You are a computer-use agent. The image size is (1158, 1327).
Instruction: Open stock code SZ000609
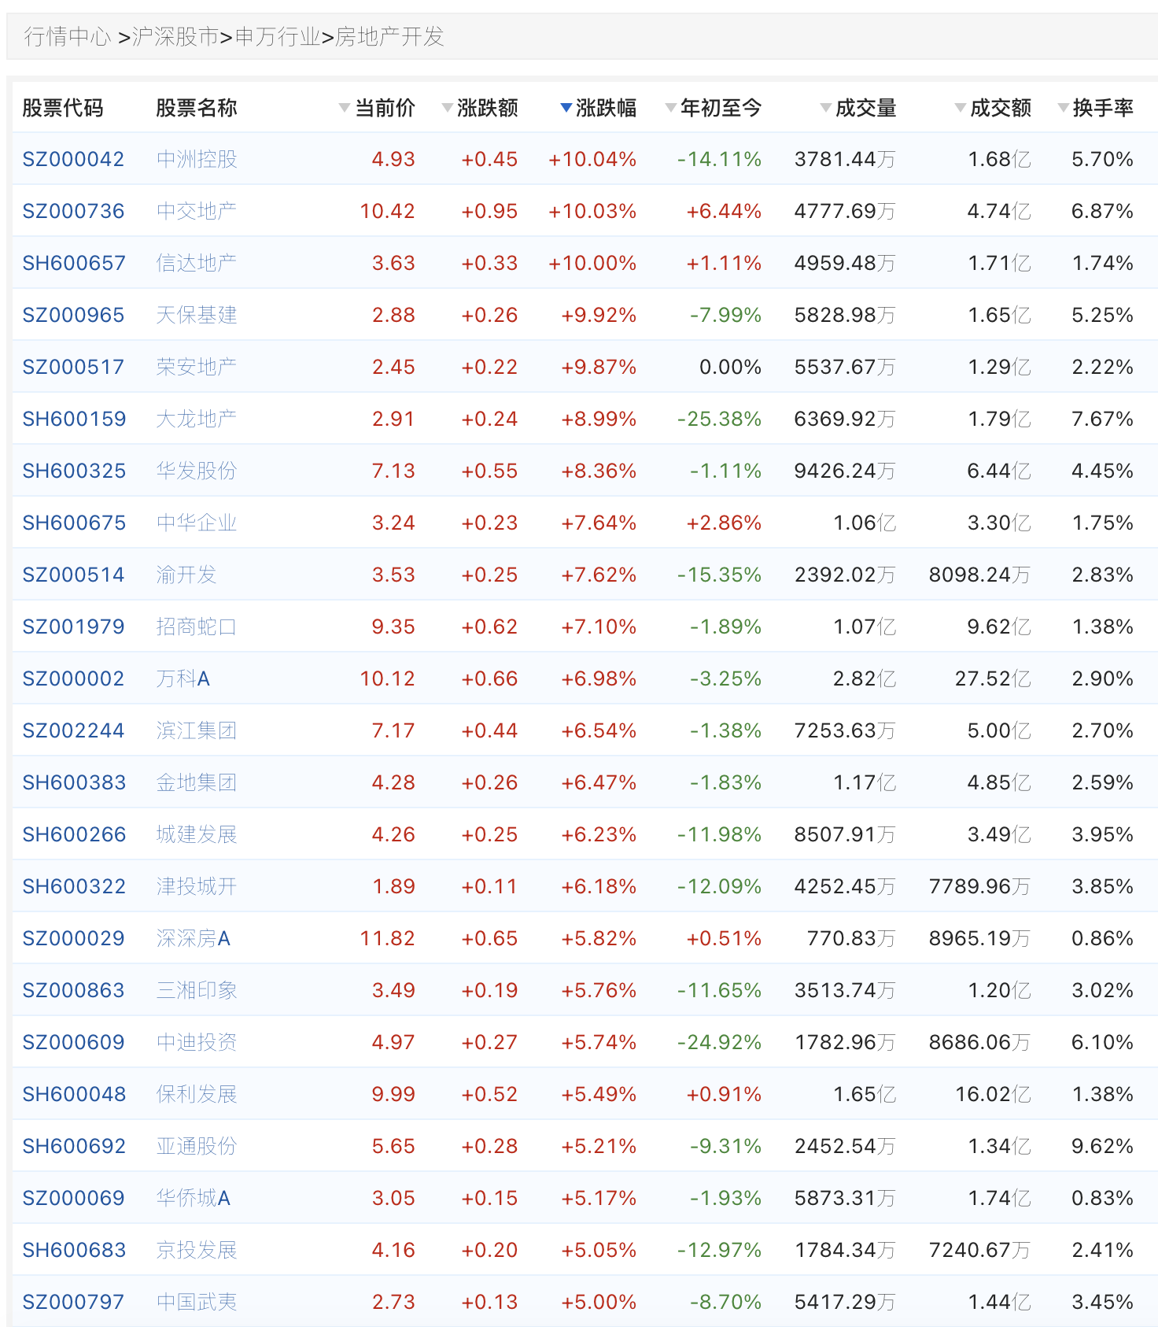[73, 1042]
